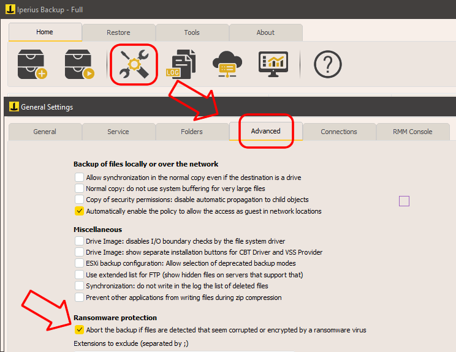Open the help question mark icon
The height and width of the screenshot is (352, 456).
pos(328,64)
